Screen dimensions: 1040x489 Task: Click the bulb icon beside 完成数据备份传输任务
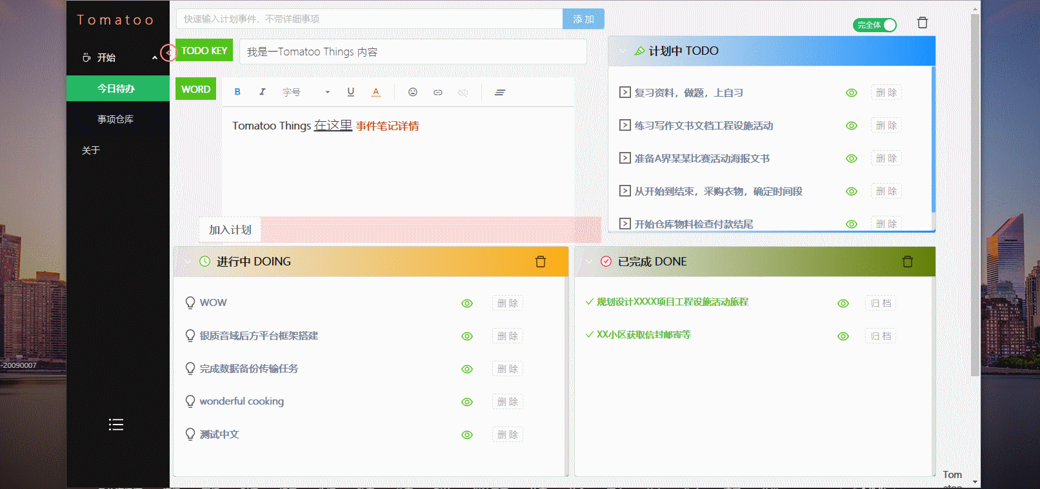(190, 369)
